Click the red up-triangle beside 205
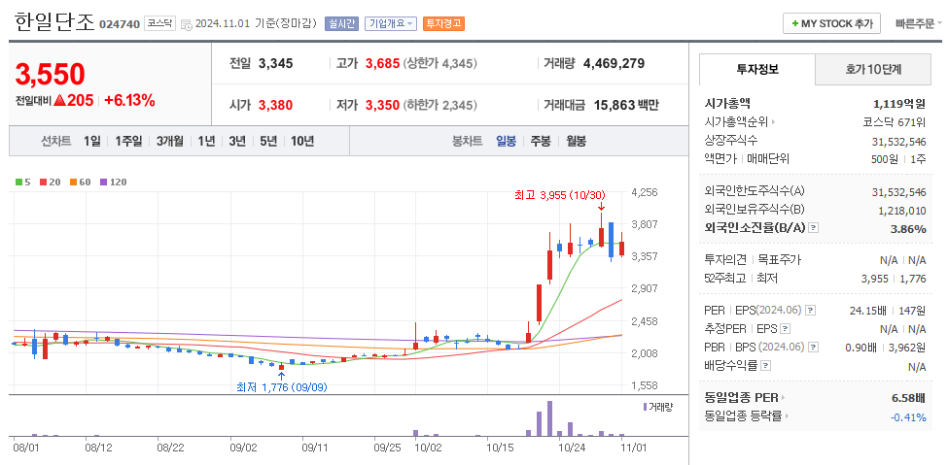This screenshot has height=465, width=948. tap(59, 101)
